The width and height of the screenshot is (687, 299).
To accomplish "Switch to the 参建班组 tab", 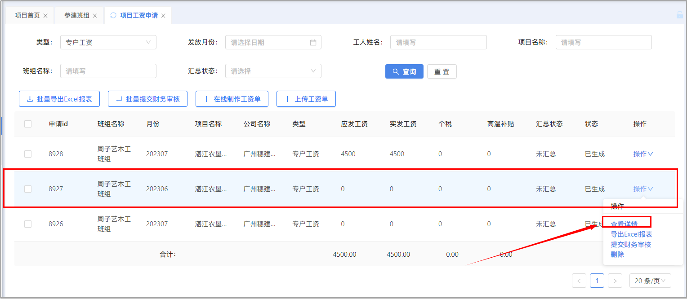I will tap(77, 15).
